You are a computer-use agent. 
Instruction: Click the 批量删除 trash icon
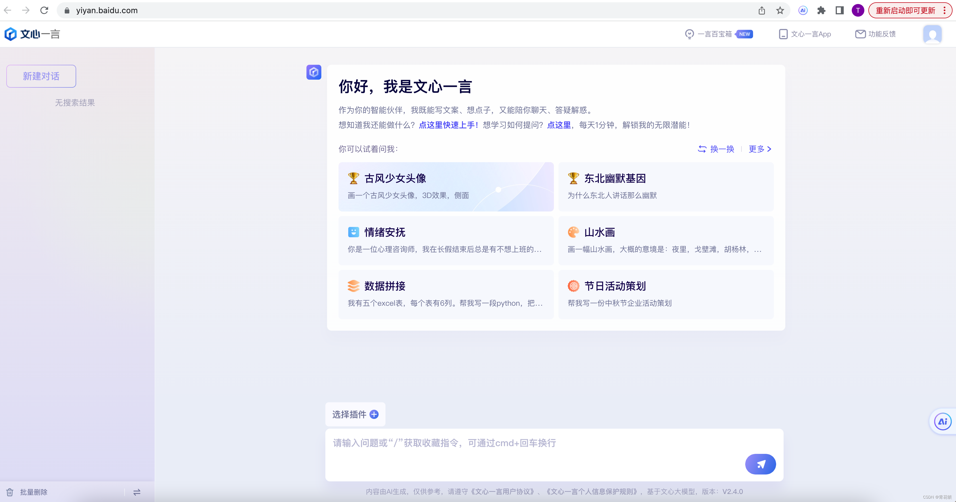10,492
